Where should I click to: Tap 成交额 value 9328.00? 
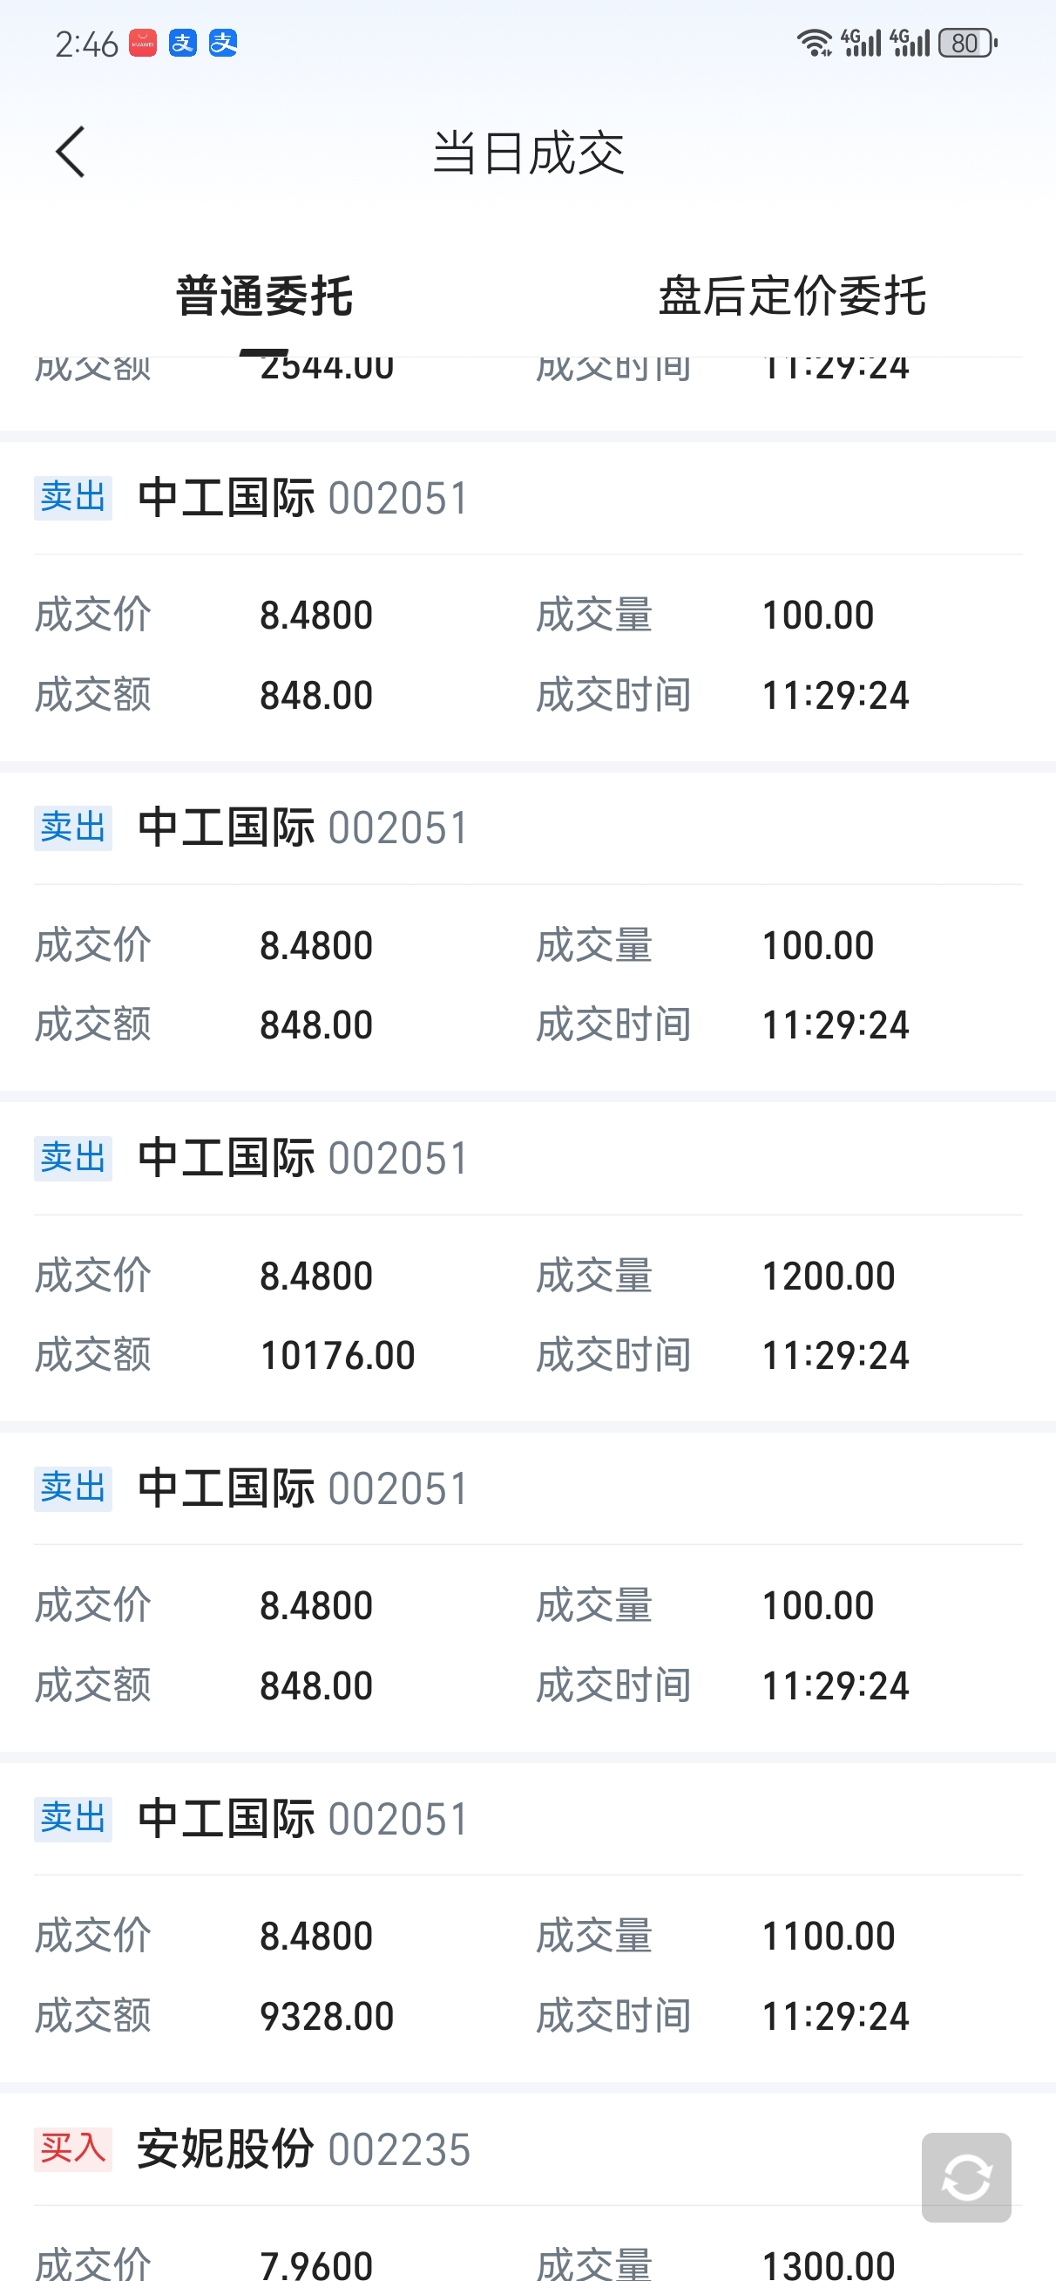pos(327,2016)
